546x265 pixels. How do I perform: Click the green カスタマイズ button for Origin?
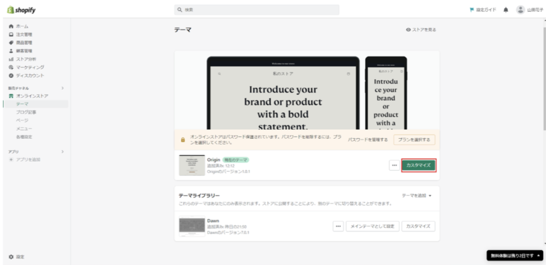tap(419, 165)
